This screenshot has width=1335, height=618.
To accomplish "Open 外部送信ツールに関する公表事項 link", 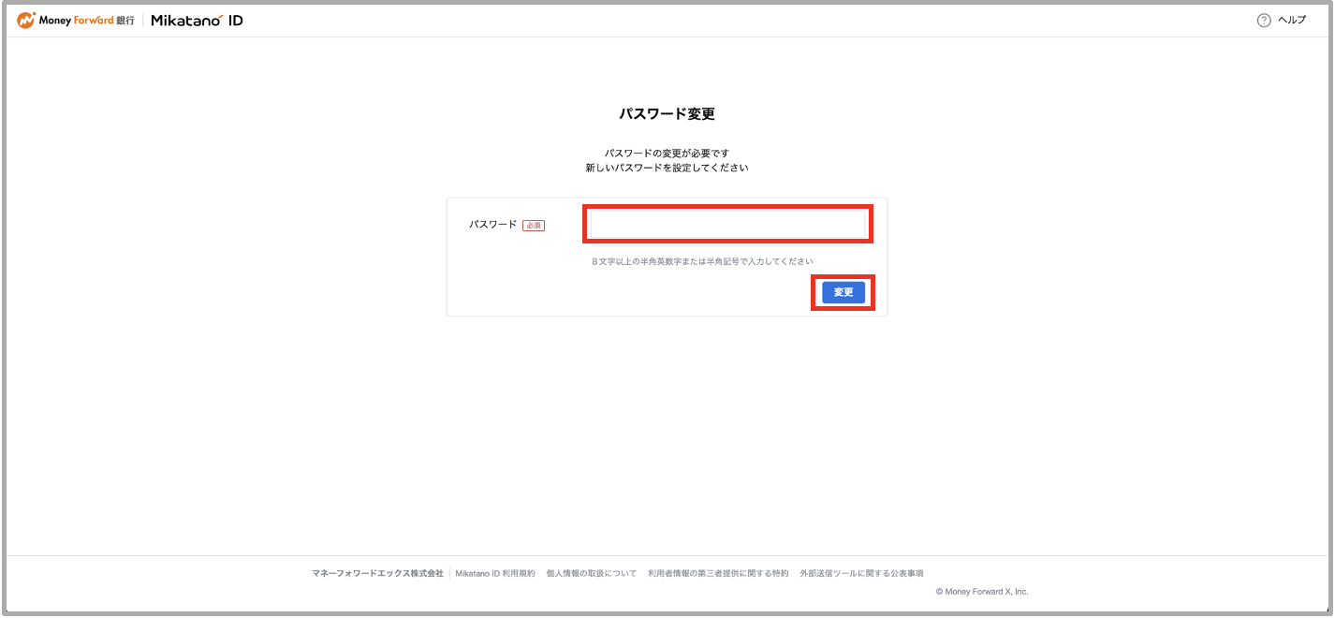I will (861, 573).
